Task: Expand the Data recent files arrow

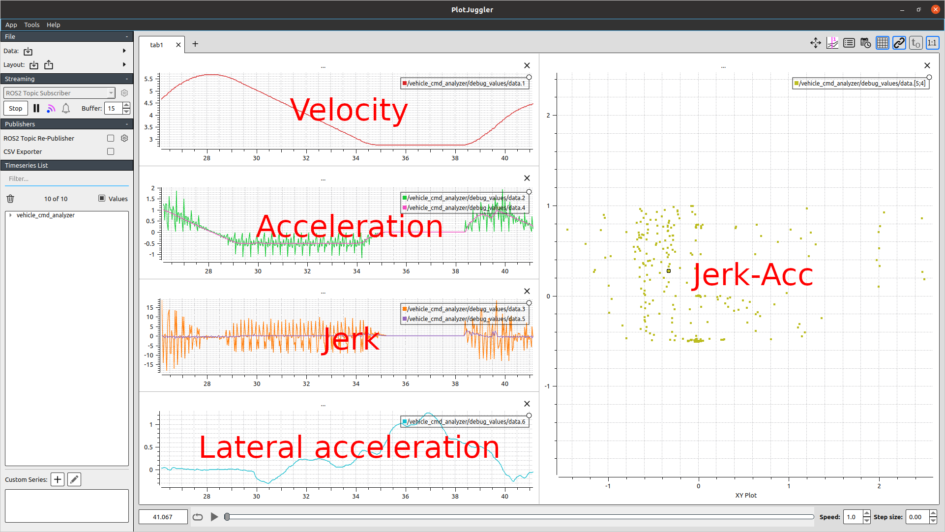Action: click(x=124, y=51)
